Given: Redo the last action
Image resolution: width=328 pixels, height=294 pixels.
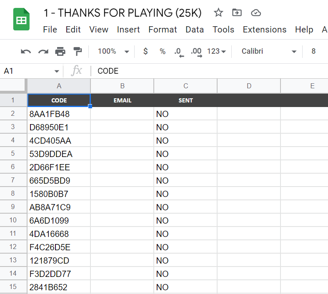Looking at the screenshot, I should point(43,51).
